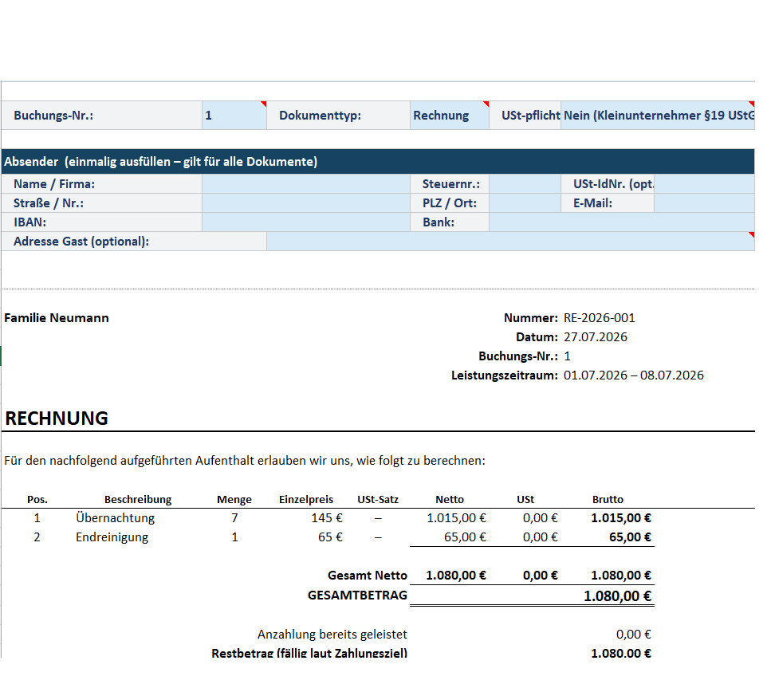Screen dimensions: 763x684
Task: Click the Name / Firma input field
Action: click(x=306, y=184)
